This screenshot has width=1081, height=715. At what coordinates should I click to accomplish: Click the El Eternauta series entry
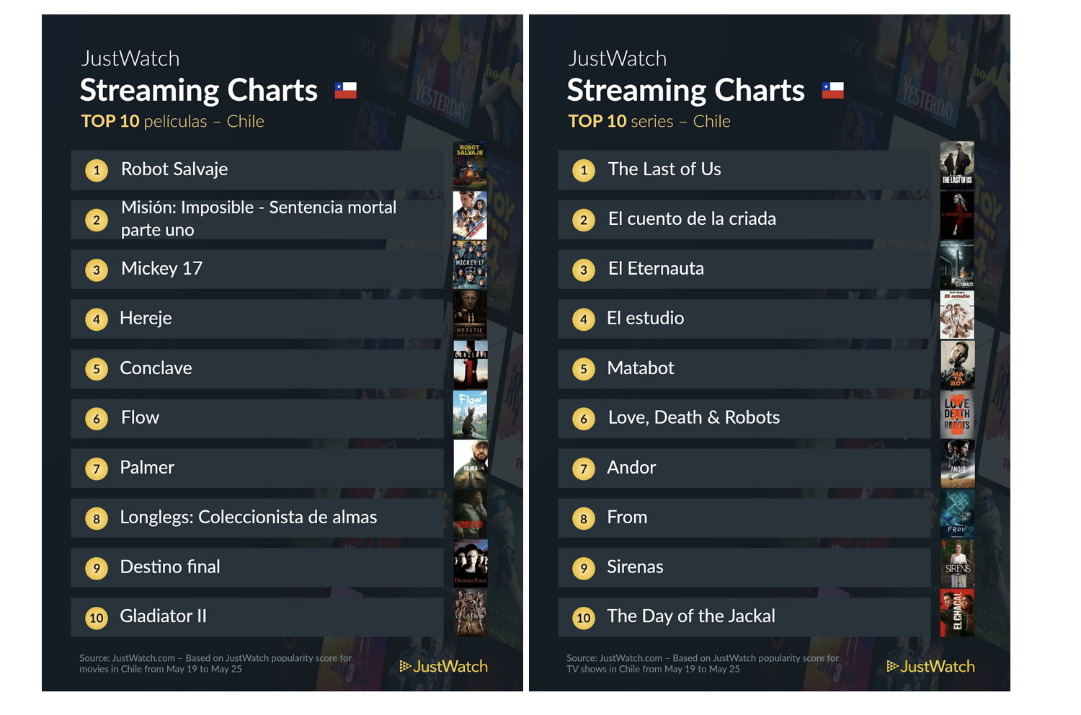pyautogui.click(x=744, y=269)
